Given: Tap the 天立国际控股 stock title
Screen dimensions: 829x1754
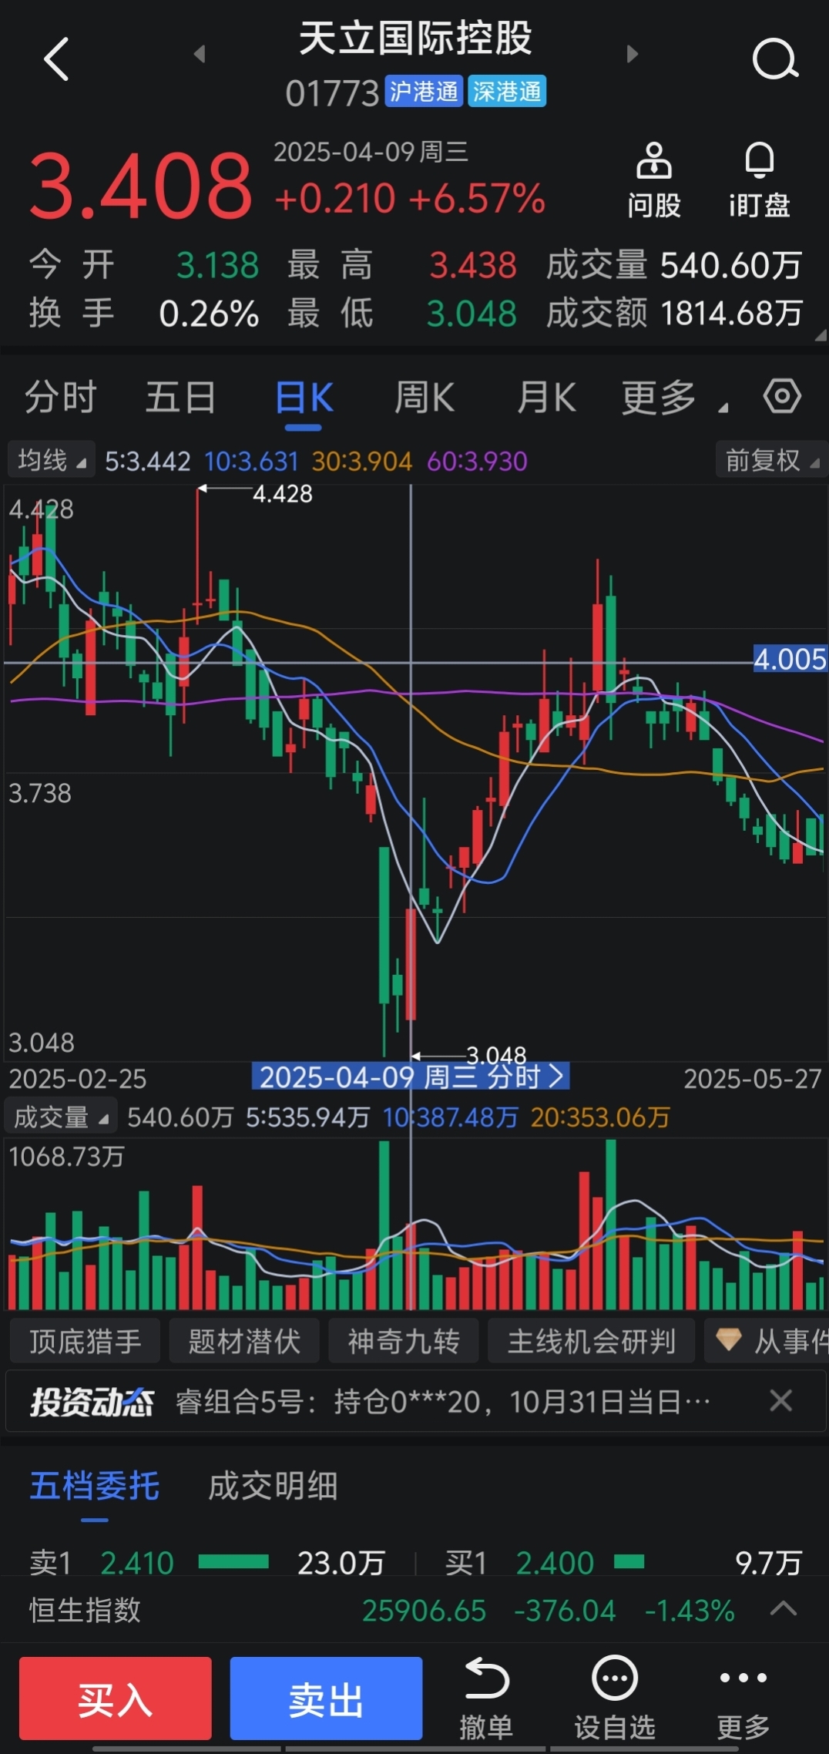Looking at the screenshot, I should pyautogui.click(x=415, y=38).
